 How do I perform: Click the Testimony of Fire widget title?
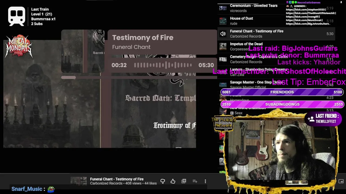pos(143,38)
